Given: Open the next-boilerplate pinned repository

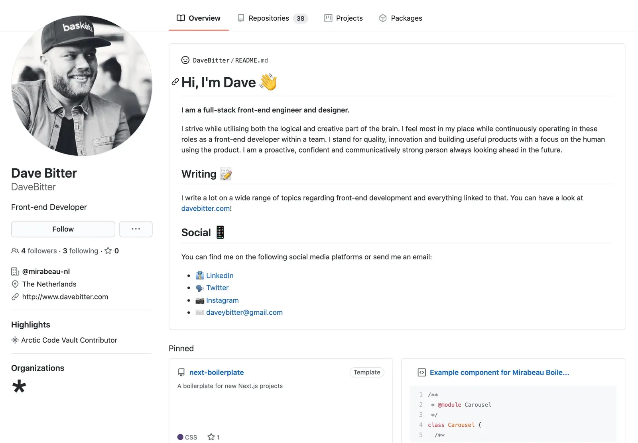Looking at the screenshot, I should point(217,372).
